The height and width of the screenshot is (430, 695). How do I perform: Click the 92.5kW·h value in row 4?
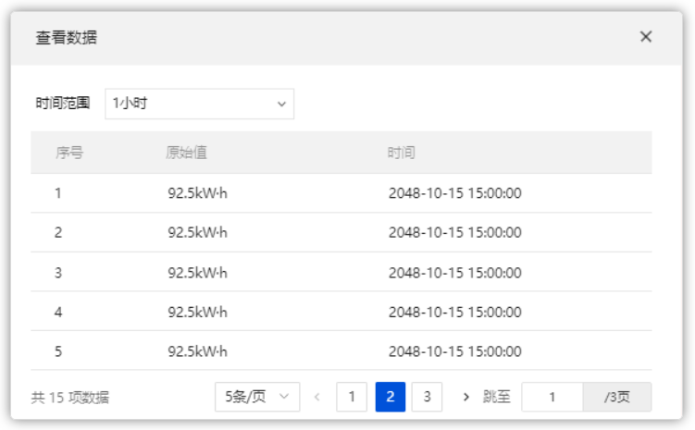coord(197,313)
